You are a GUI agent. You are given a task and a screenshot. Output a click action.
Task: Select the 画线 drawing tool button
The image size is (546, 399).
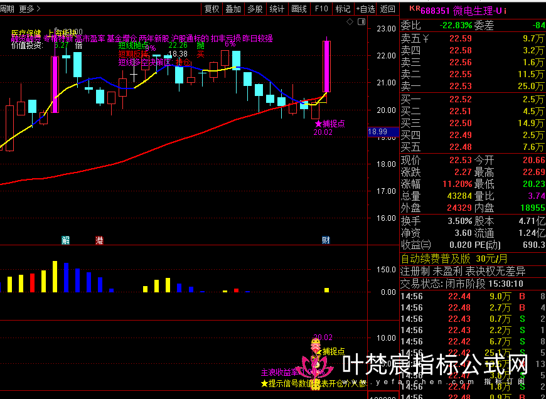click(299, 9)
